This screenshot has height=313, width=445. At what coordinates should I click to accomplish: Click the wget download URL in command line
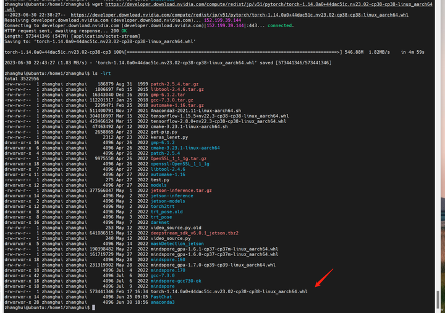[x=268, y=4]
